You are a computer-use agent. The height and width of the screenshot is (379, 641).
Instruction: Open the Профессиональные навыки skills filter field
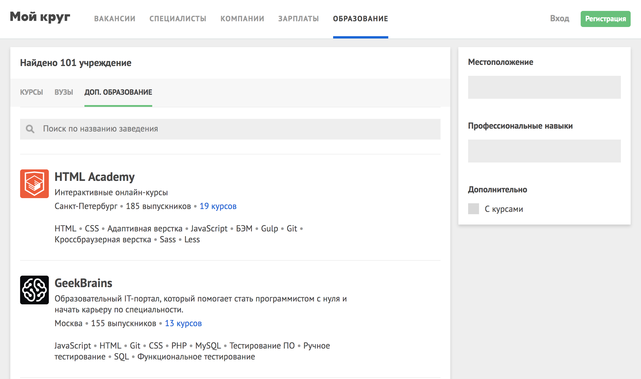(x=544, y=151)
